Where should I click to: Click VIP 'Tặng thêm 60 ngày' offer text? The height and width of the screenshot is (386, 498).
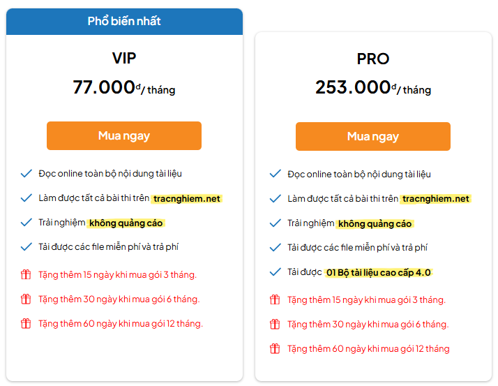click(x=121, y=324)
